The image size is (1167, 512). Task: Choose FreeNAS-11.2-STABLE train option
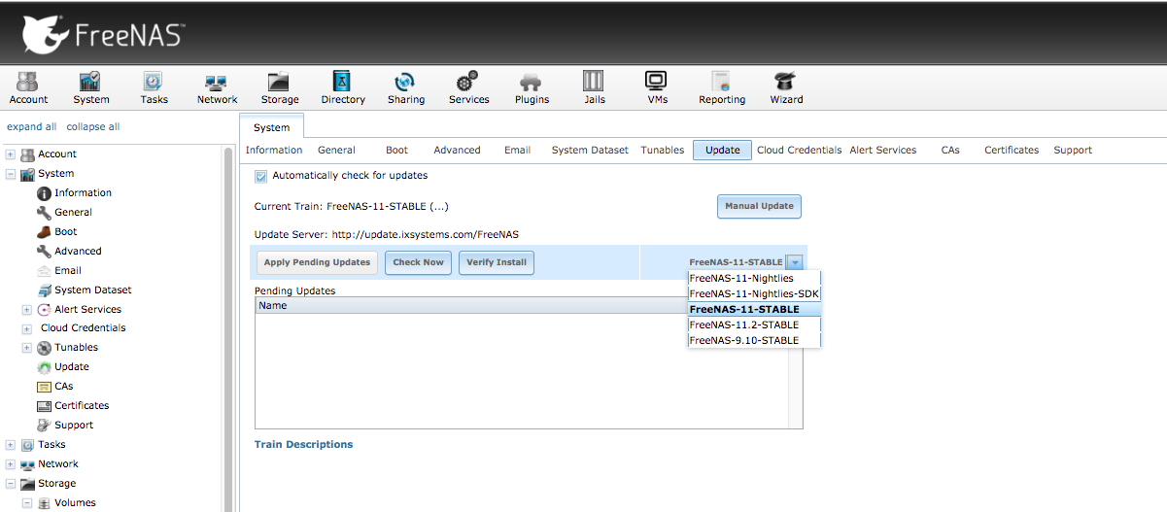click(x=754, y=324)
